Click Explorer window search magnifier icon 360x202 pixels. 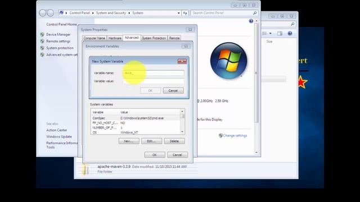292,24
